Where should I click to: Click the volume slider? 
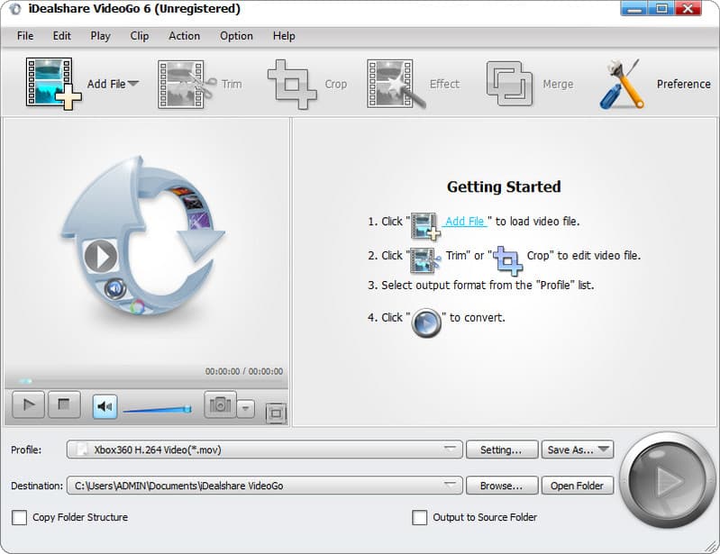pos(156,410)
